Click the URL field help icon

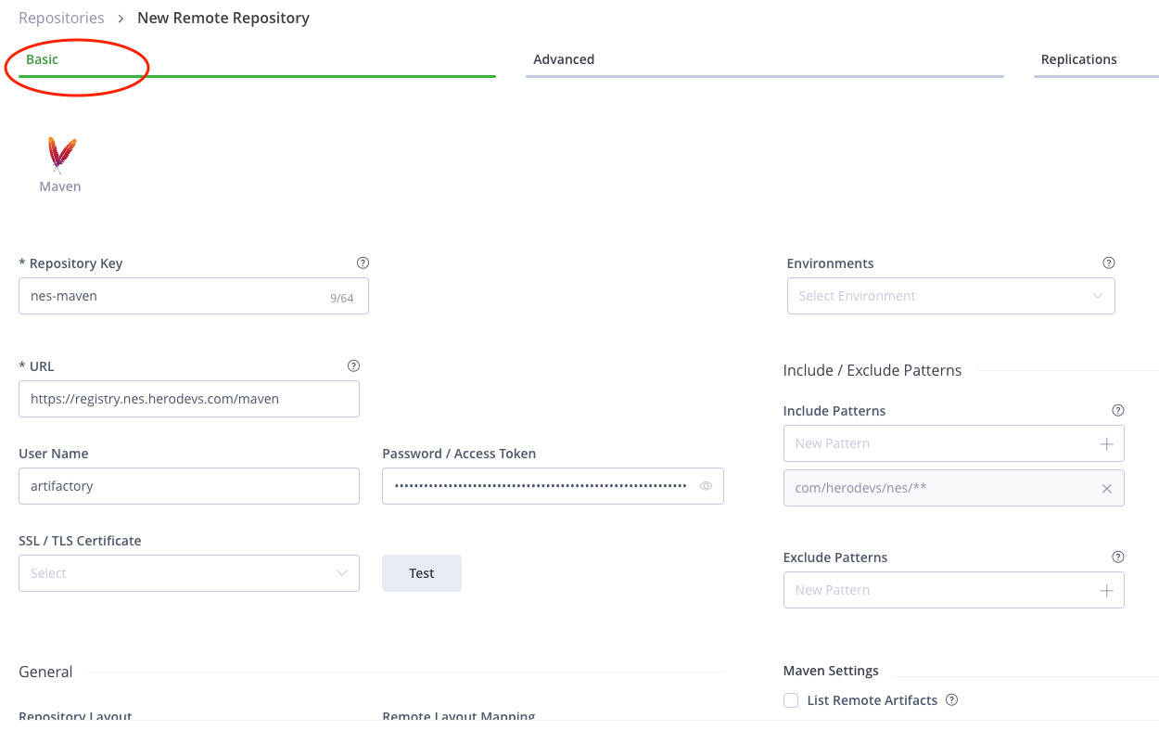pos(353,365)
